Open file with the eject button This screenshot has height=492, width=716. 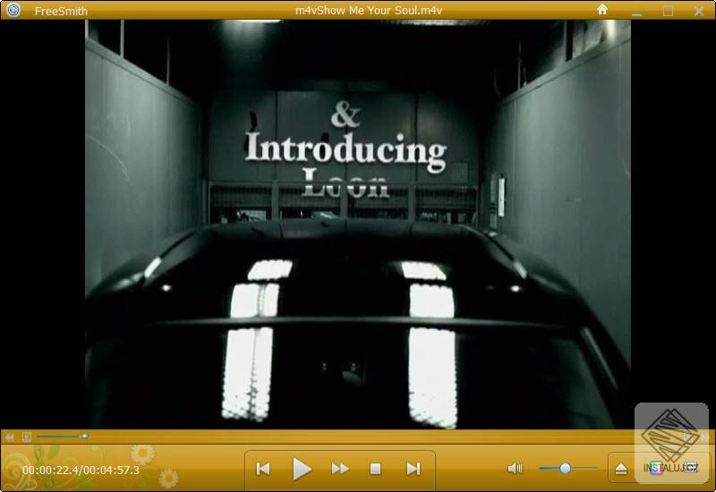pos(621,469)
